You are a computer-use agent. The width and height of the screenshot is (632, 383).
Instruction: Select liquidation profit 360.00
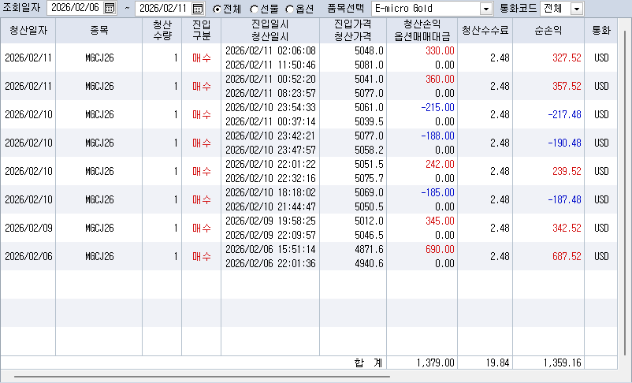pos(440,79)
